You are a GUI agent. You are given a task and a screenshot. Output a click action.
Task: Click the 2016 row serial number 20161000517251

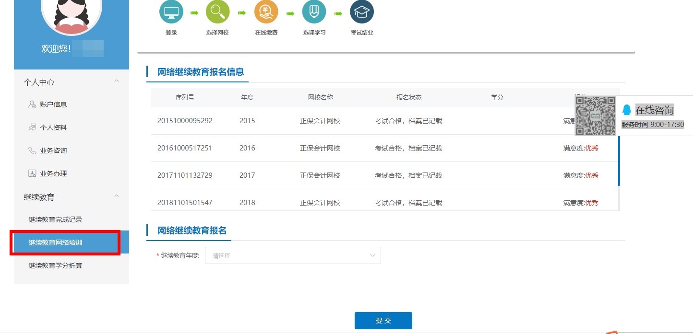point(185,148)
